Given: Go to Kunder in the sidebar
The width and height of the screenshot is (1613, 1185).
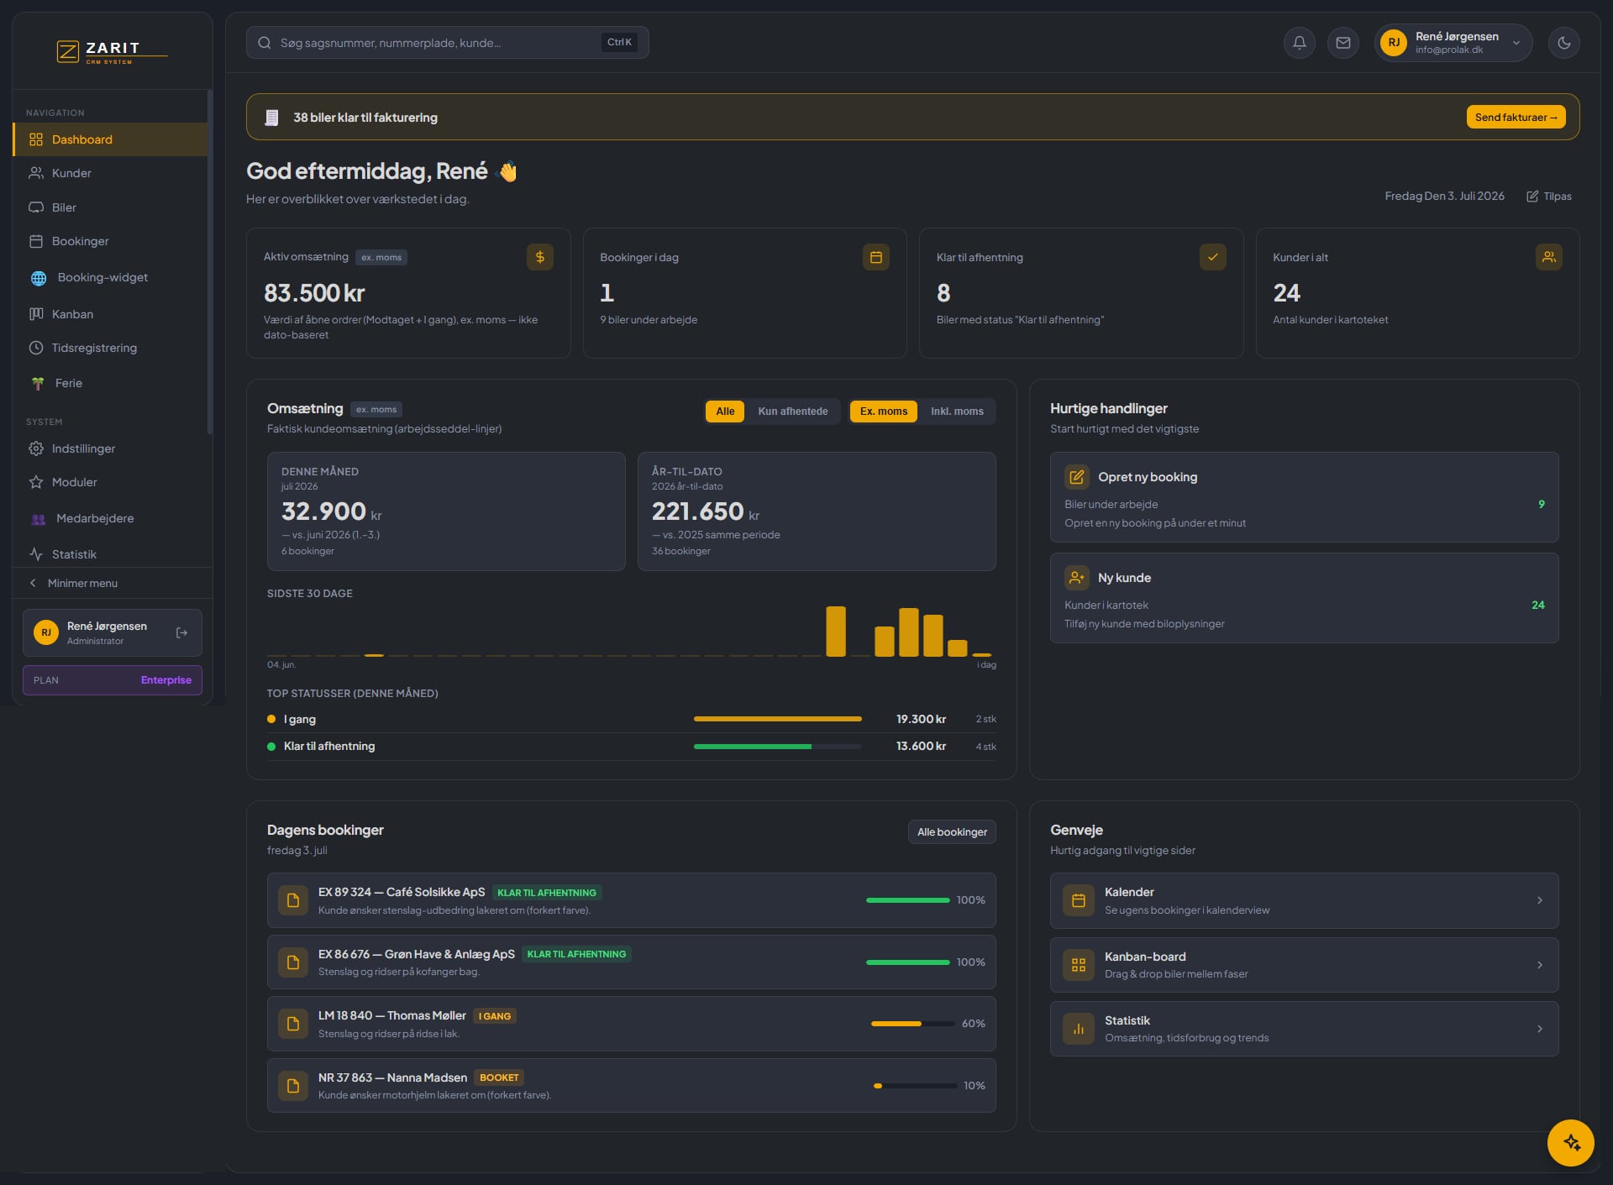Looking at the screenshot, I should click(110, 173).
